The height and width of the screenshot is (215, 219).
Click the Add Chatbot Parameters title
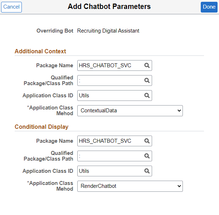[109, 7]
